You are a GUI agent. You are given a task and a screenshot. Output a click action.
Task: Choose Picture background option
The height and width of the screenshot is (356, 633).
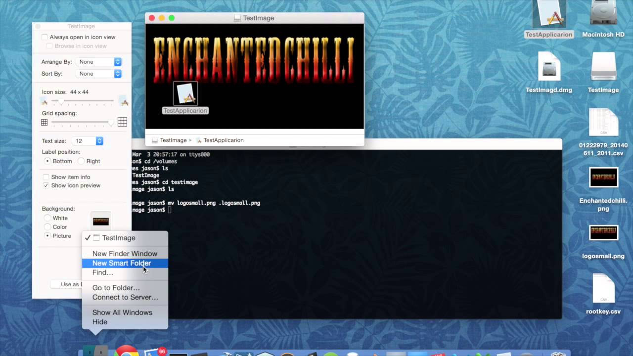(x=47, y=236)
